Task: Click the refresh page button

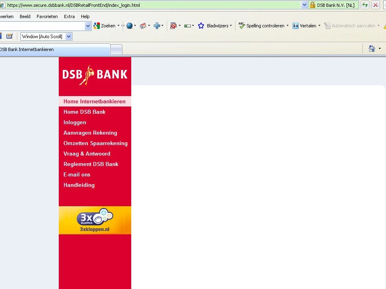Action: point(365,5)
